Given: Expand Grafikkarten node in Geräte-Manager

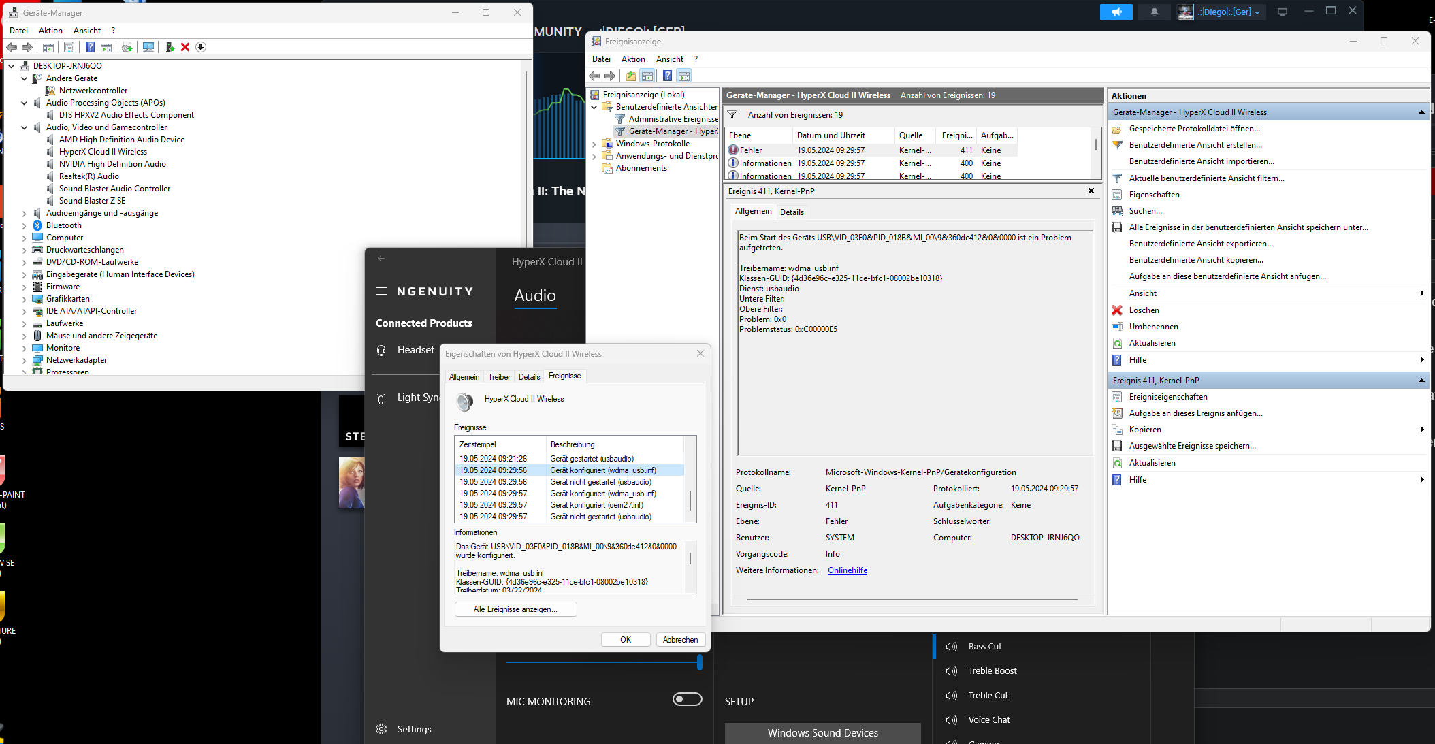Looking at the screenshot, I should tap(25, 299).
